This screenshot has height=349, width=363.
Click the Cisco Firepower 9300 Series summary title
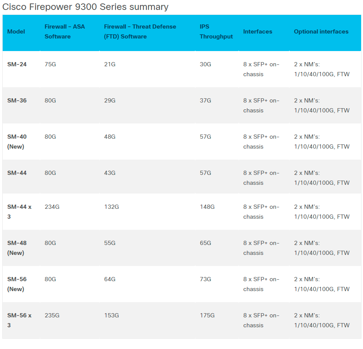click(x=85, y=7)
